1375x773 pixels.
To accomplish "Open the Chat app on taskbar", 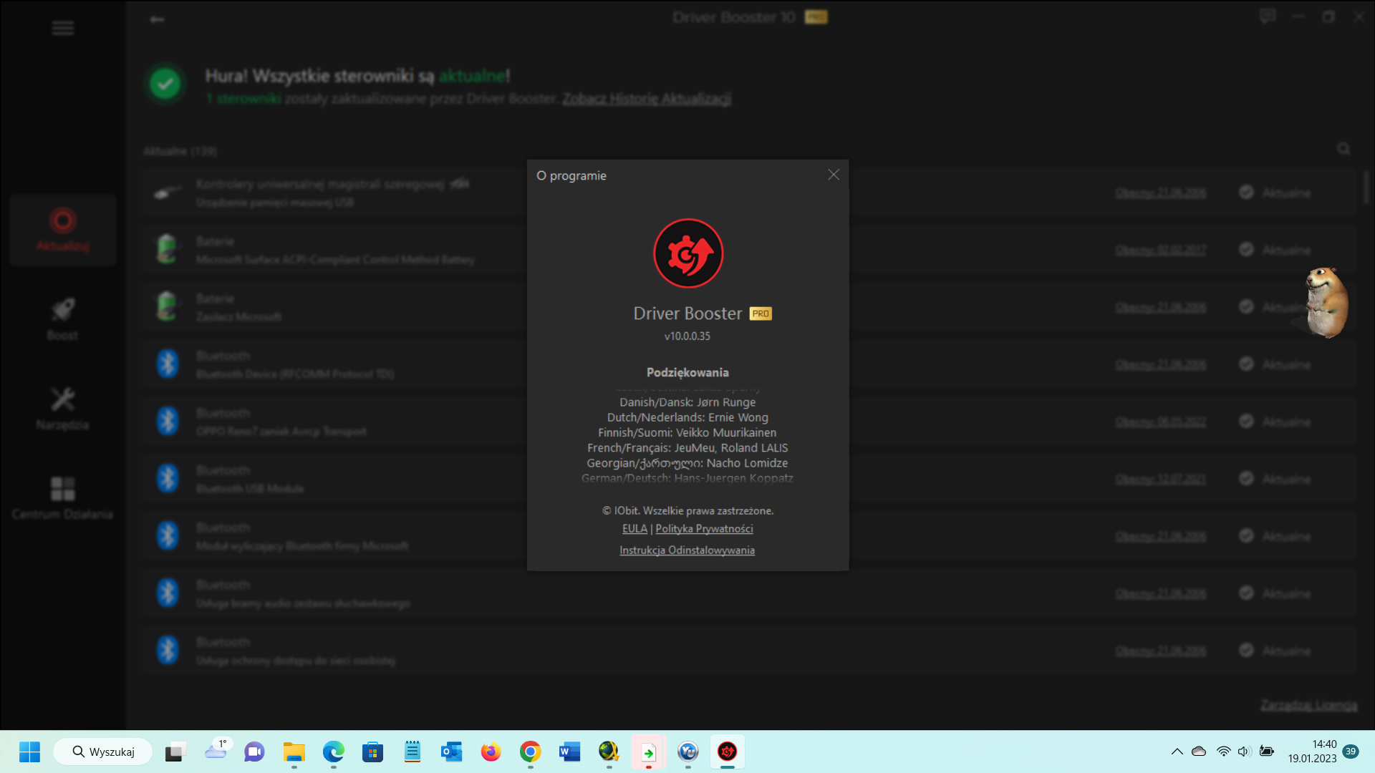I will point(254,752).
